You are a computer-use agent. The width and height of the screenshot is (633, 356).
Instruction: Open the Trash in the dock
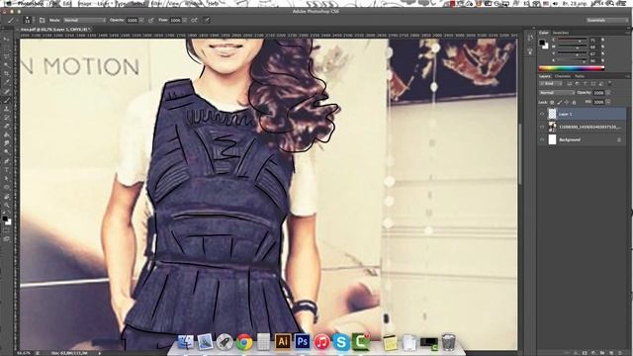[448, 342]
